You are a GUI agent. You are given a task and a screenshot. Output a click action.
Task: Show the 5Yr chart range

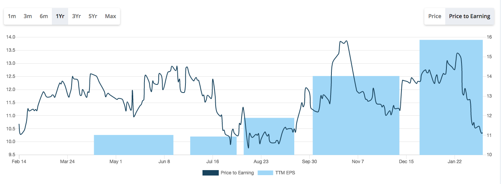93,16
